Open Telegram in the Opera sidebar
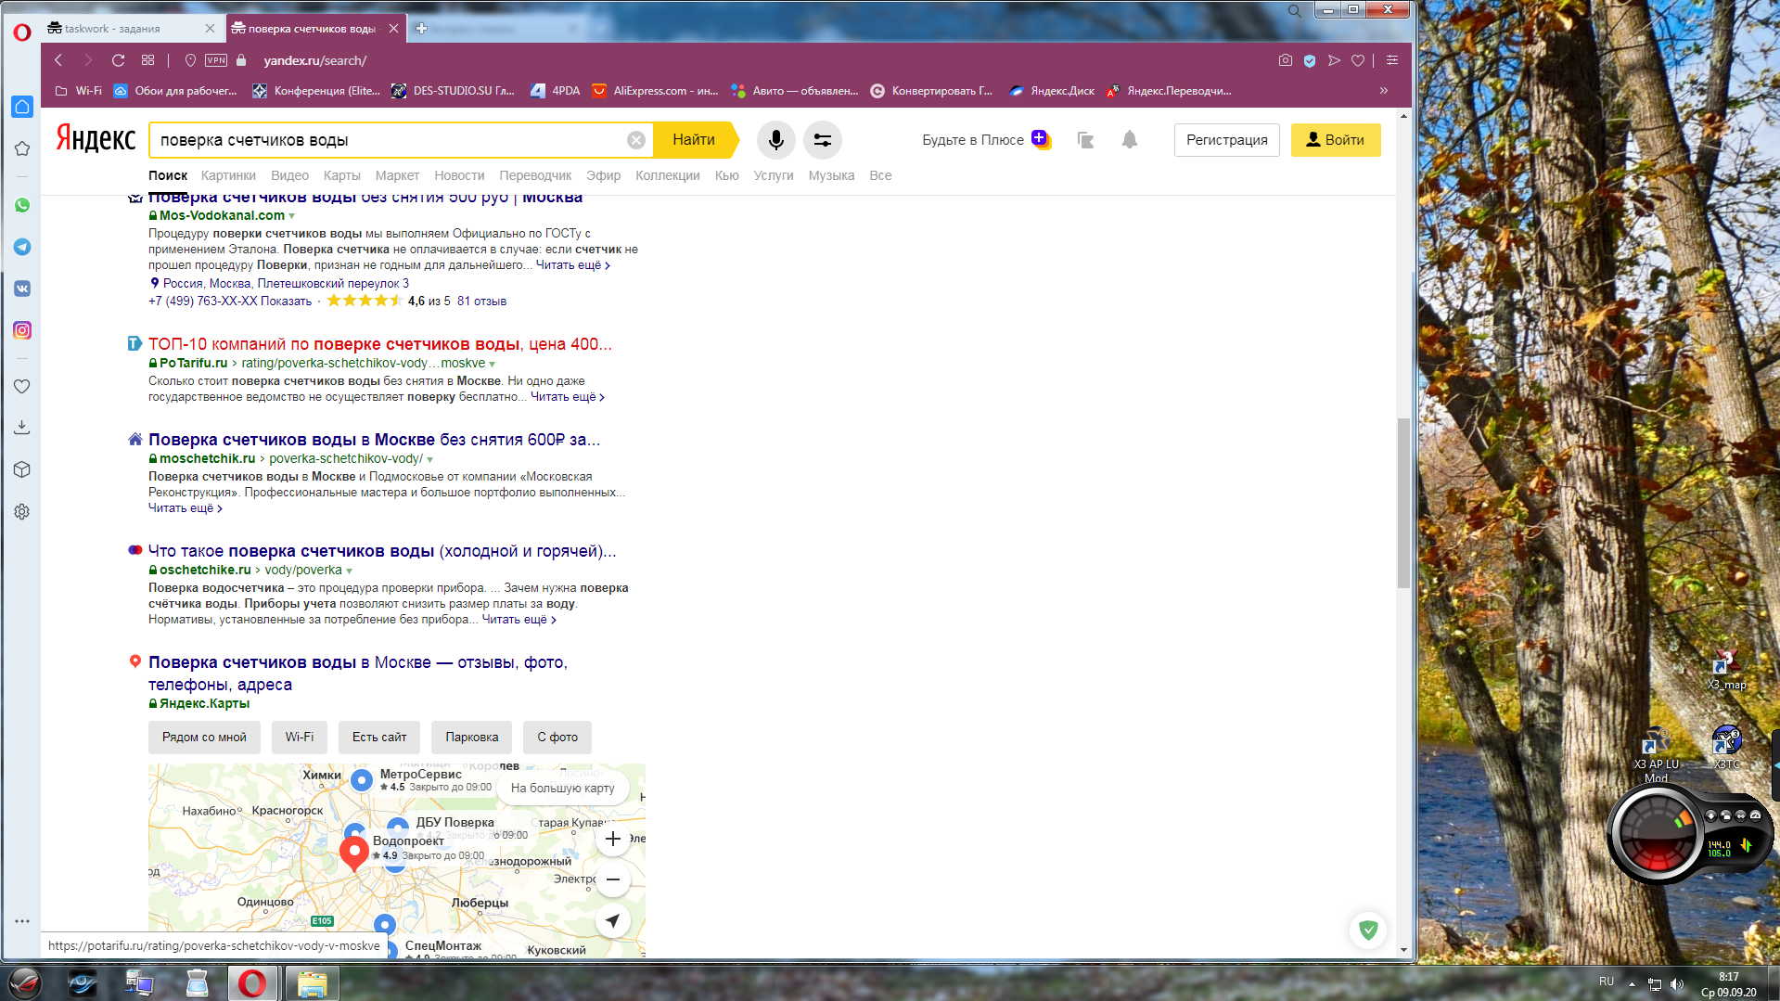1780x1001 pixels. pos(22,247)
